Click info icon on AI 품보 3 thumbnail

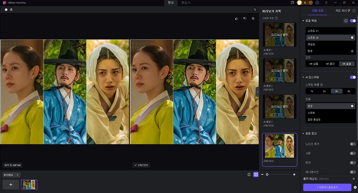tap(266, 115)
